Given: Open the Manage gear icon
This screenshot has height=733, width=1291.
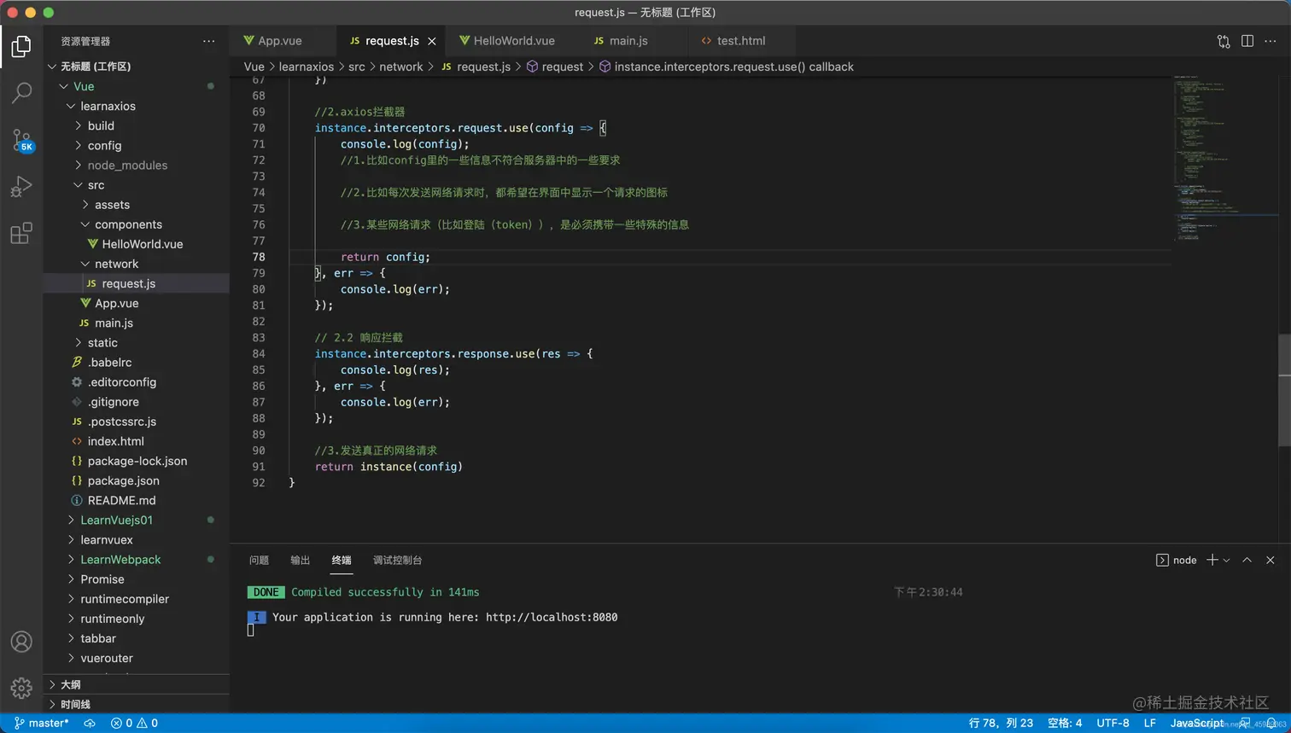Looking at the screenshot, I should coord(21,688).
